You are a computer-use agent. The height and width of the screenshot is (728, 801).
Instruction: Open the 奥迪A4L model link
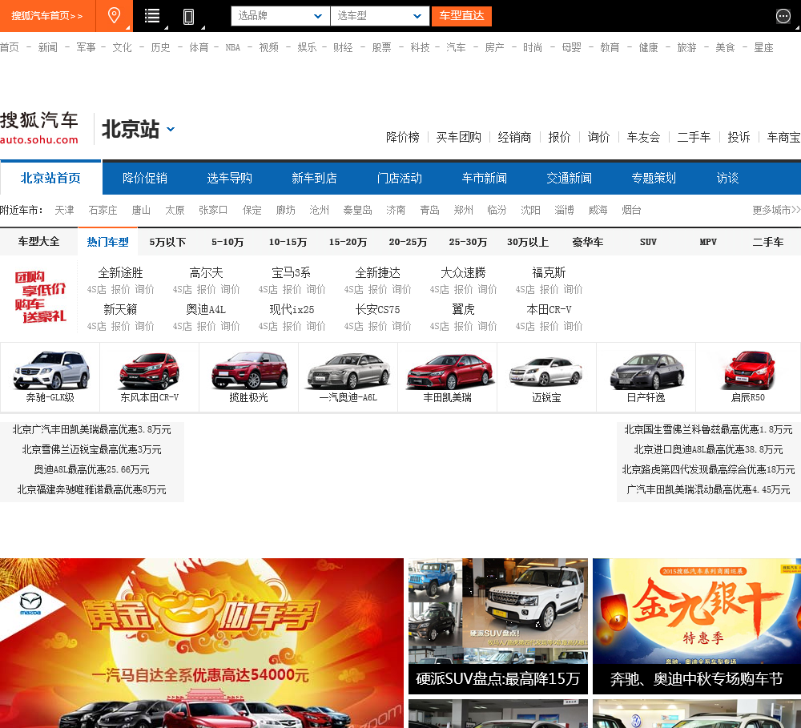click(x=206, y=310)
